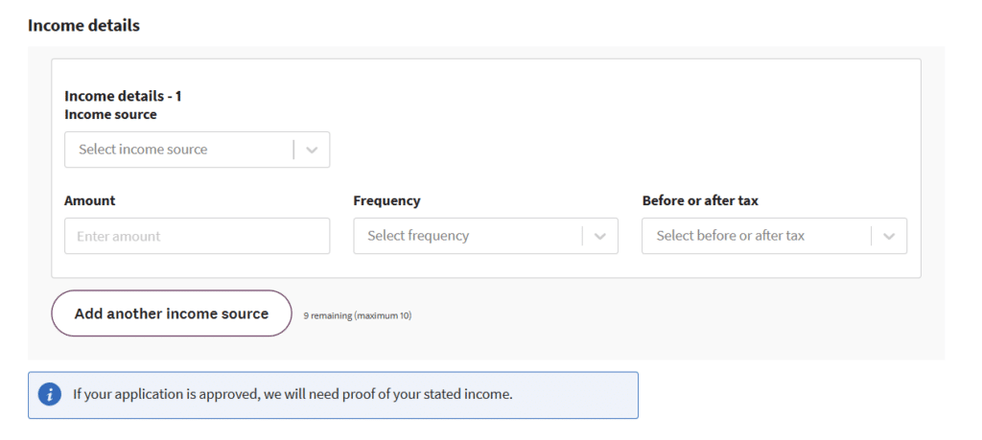Click the Select income source placeholder text
Screen dimensions: 982x440
click(x=143, y=150)
